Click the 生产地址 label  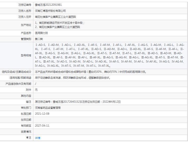(26, 25)
